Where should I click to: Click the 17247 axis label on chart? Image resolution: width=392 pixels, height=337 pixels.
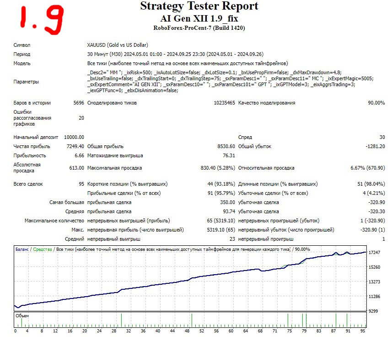pos(374,253)
